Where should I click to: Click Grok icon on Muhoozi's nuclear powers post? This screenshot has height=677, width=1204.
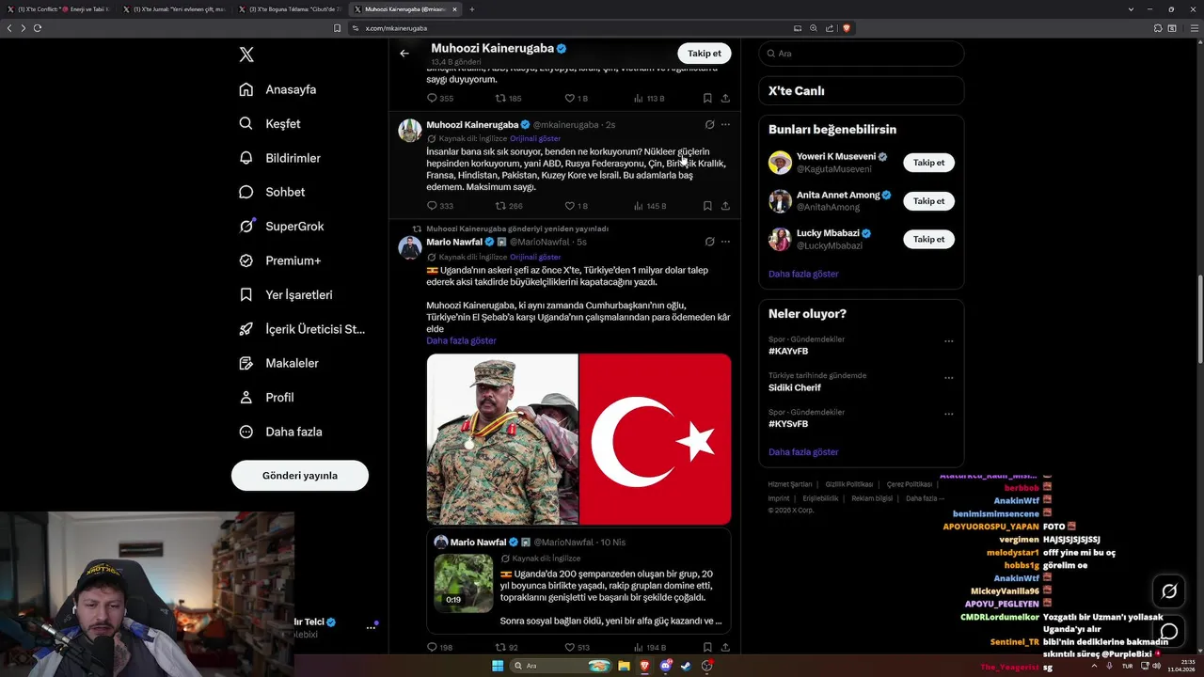(709, 124)
